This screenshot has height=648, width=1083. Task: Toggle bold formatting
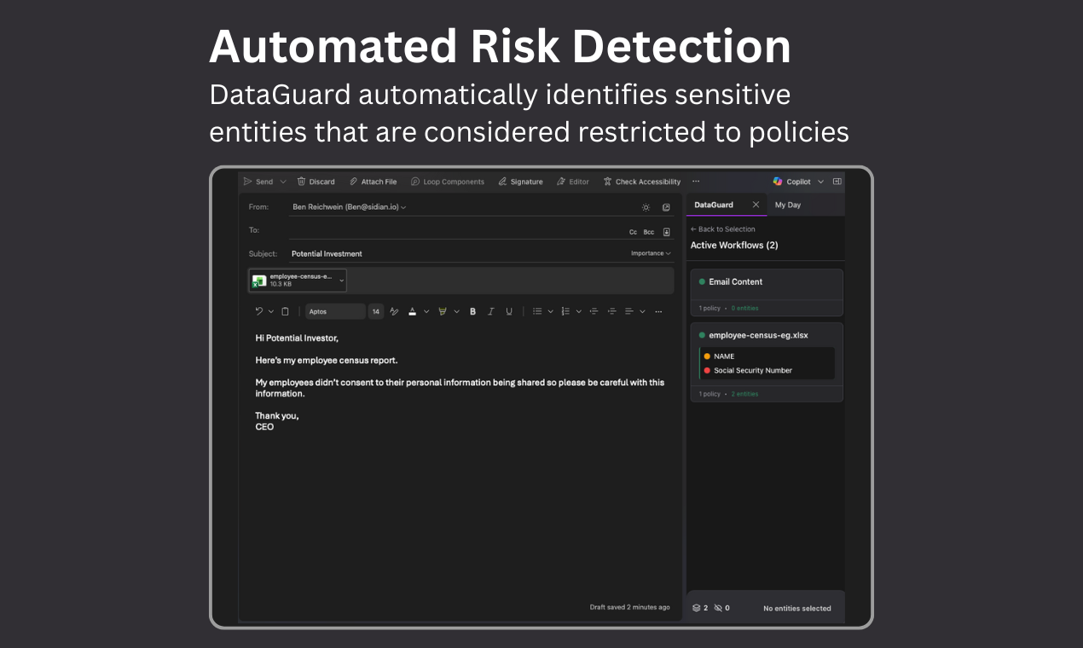pos(472,310)
